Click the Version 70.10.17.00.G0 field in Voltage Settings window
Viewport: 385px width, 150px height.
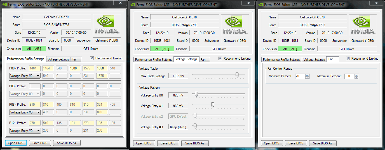click(x=204, y=33)
